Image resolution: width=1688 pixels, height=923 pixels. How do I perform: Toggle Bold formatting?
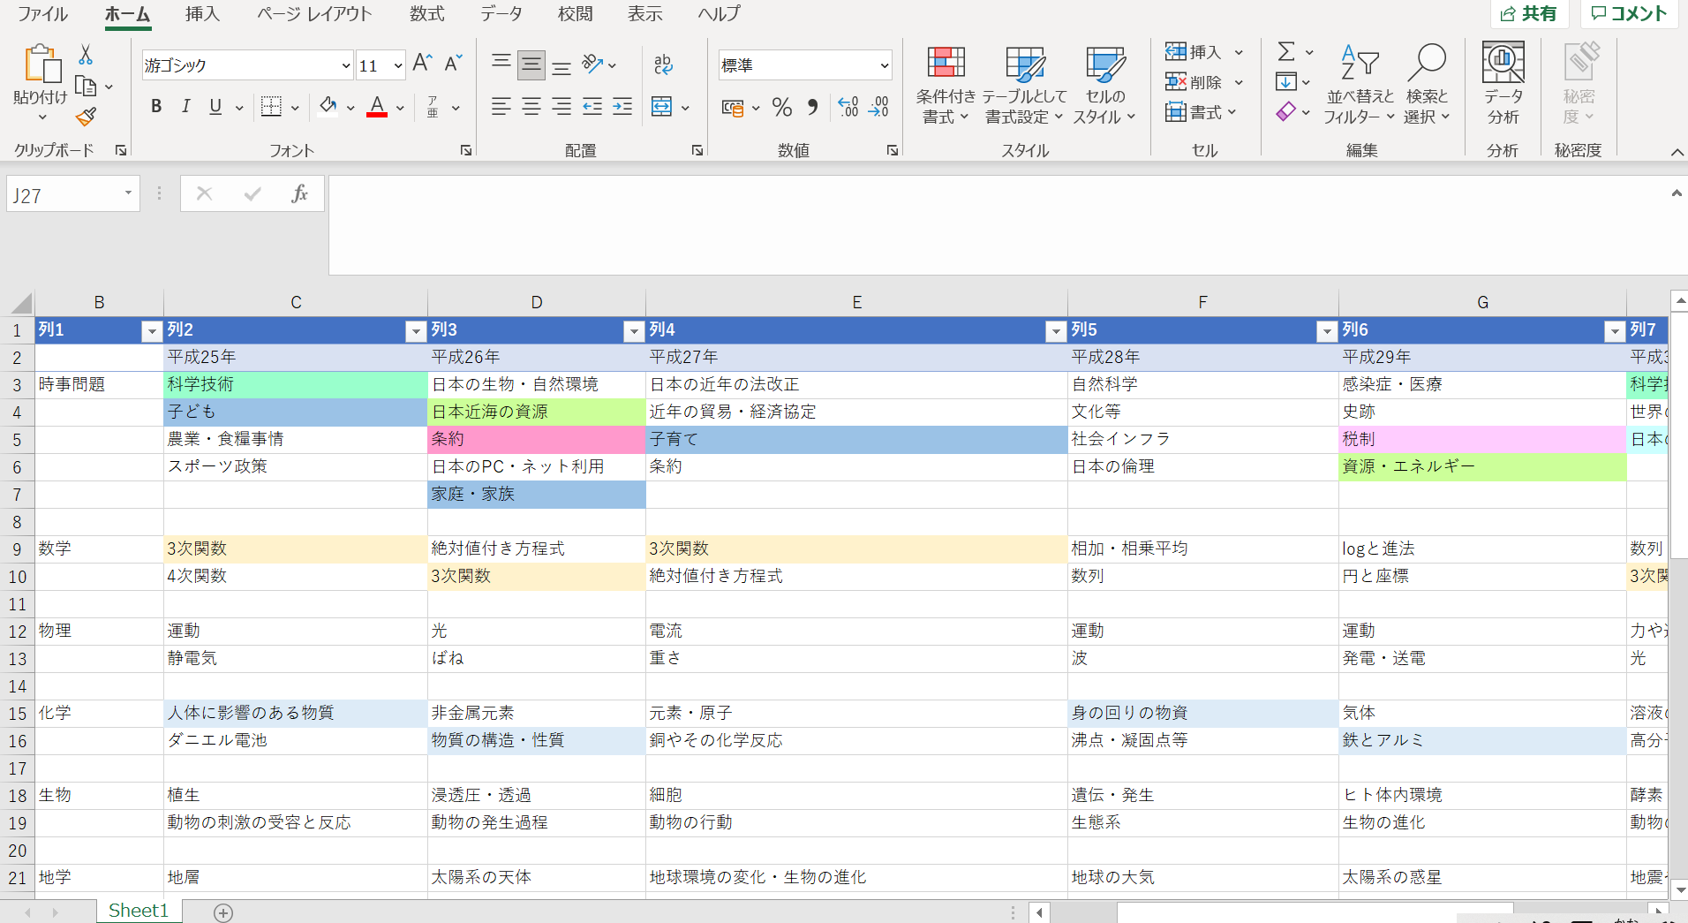coord(156,107)
